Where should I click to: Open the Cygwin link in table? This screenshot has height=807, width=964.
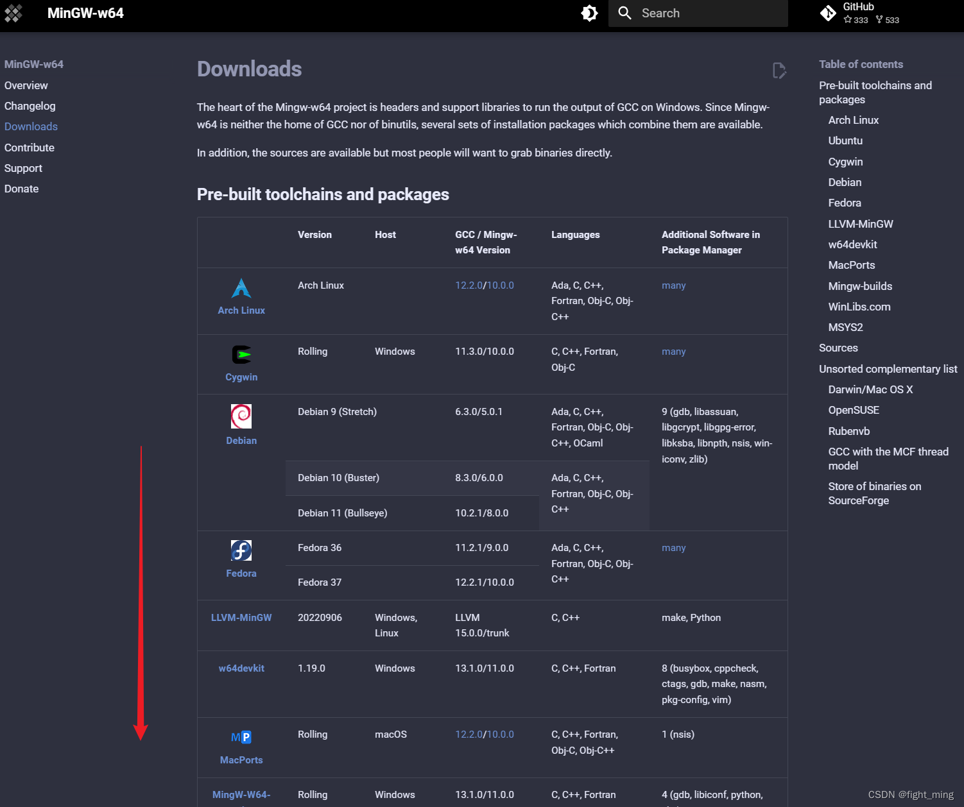241,377
